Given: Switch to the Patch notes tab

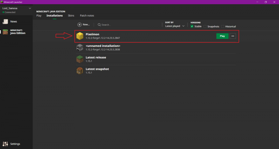Looking at the screenshot, I should (87, 16).
